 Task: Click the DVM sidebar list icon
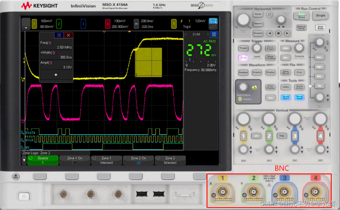214,34
